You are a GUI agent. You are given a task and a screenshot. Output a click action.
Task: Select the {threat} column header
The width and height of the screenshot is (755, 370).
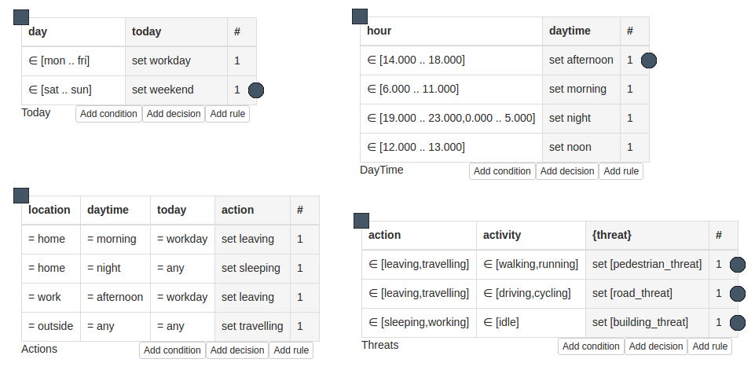tap(647, 235)
